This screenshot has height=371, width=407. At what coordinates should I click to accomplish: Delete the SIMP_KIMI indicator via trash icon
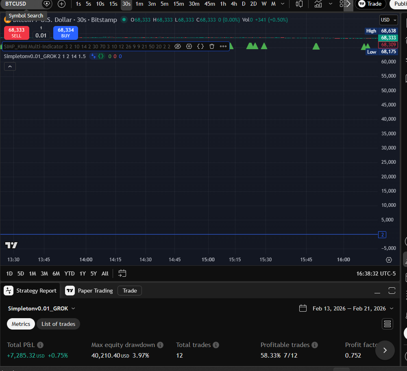(212, 46)
